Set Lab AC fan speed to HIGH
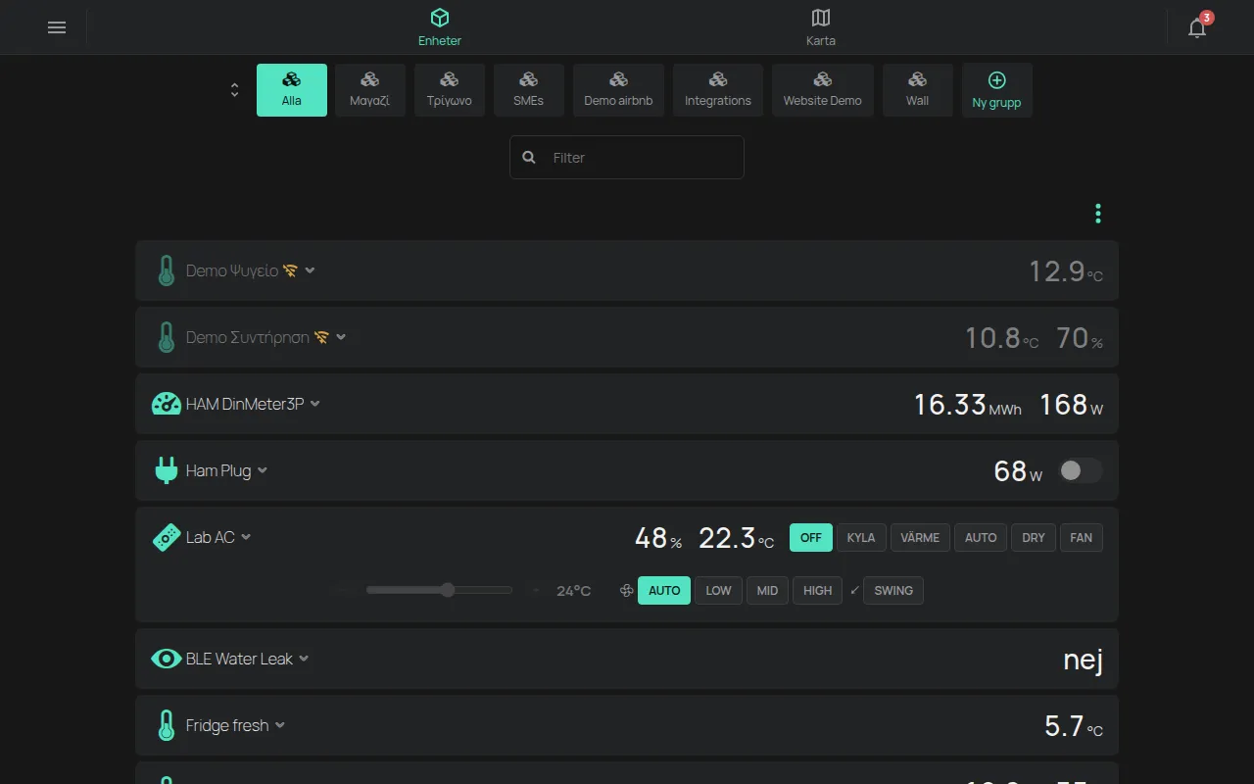Image resolution: width=1254 pixels, height=784 pixels. pos(817,591)
